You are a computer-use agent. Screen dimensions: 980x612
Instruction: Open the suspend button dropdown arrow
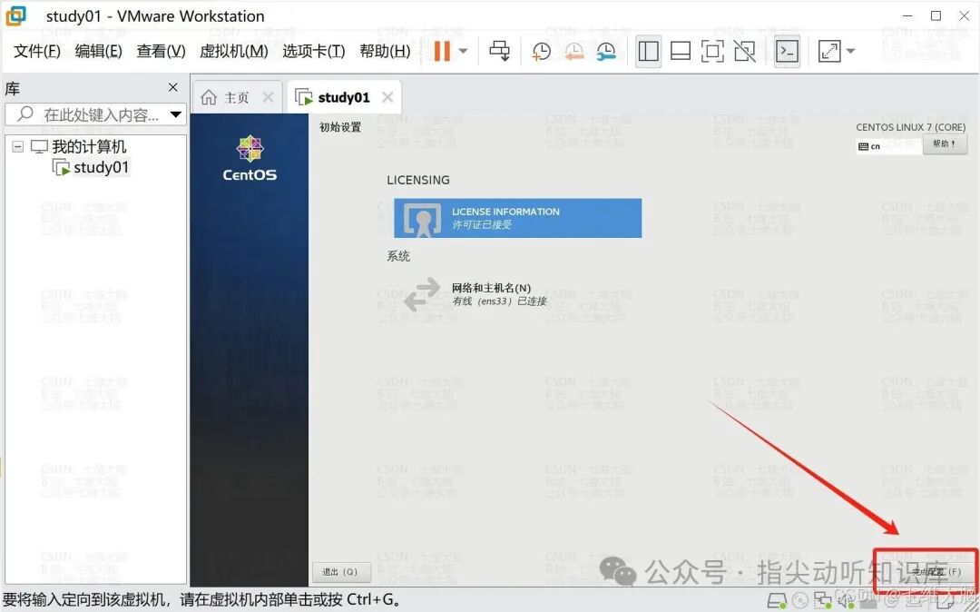pyautogui.click(x=461, y=51)
